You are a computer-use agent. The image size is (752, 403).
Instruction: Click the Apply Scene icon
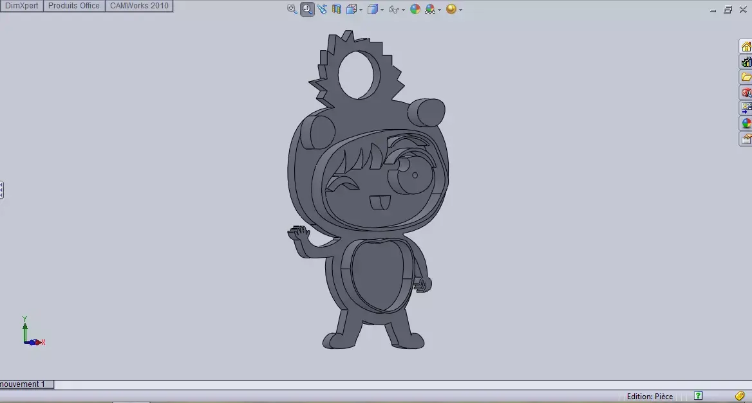click(429, 9)
